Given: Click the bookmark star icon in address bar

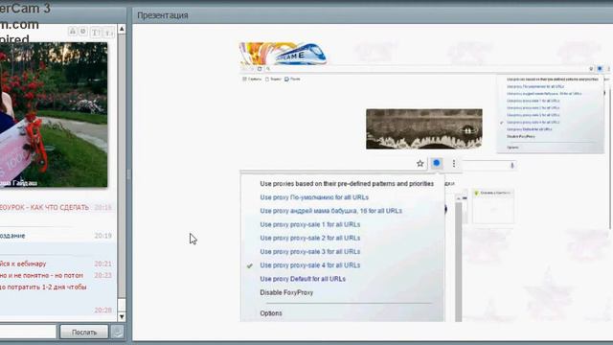Looking at the screenshot, I should tap(420, 164).
